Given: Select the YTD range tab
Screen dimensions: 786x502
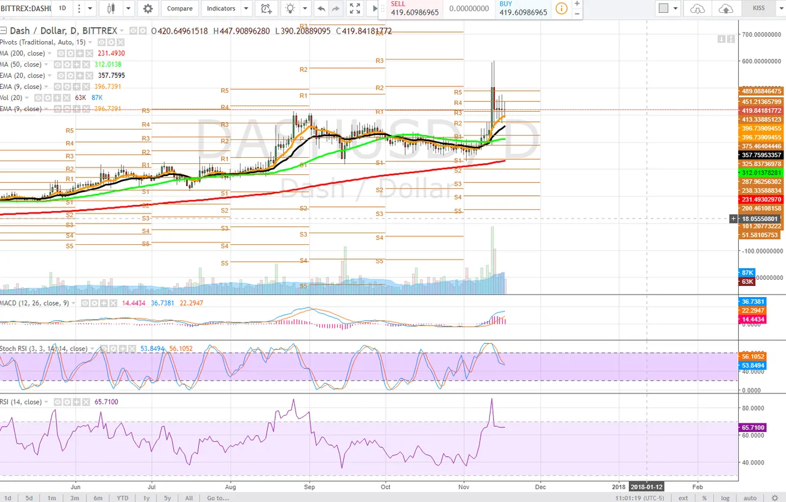Looking at the screenshot, I should click(123, 498).
